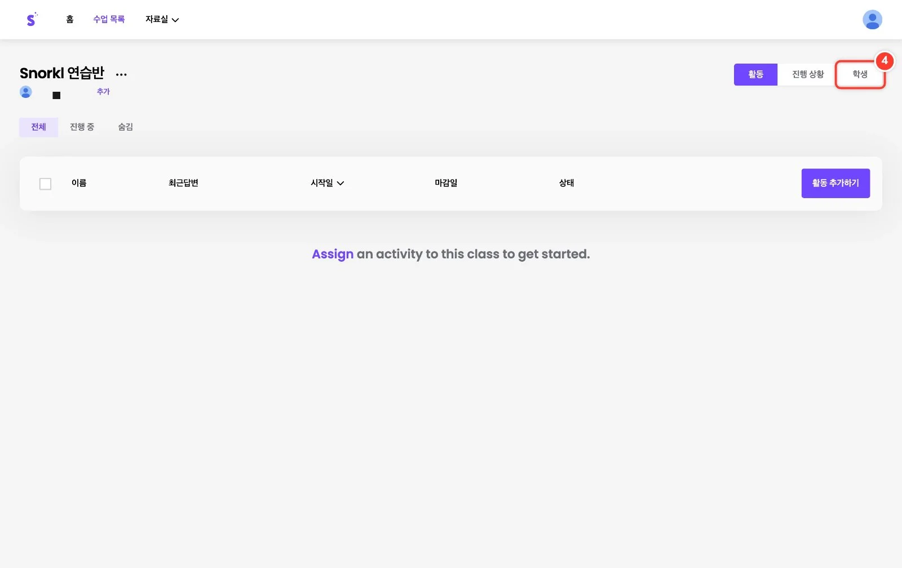Click the 활동 추가하기 button
The image size is (902, 568).
coord(835,183)
